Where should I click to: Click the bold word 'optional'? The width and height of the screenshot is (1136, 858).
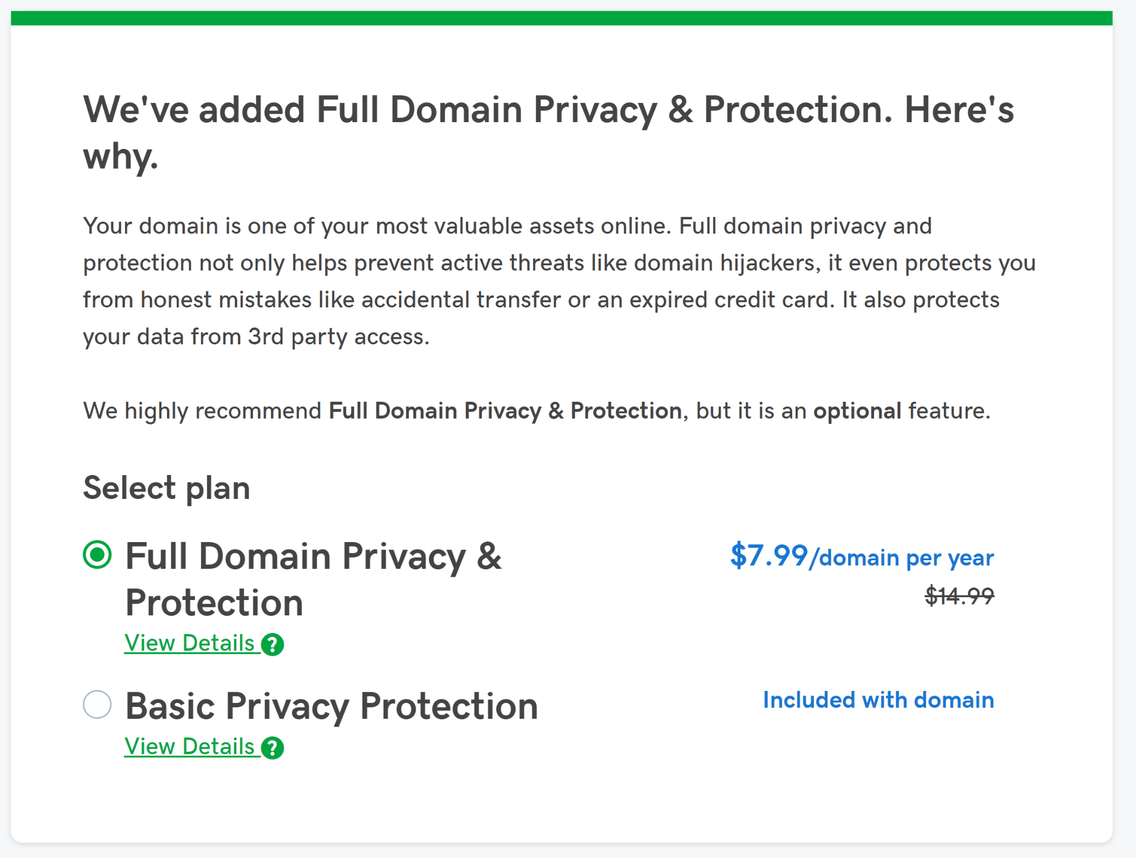coord(857,410)
